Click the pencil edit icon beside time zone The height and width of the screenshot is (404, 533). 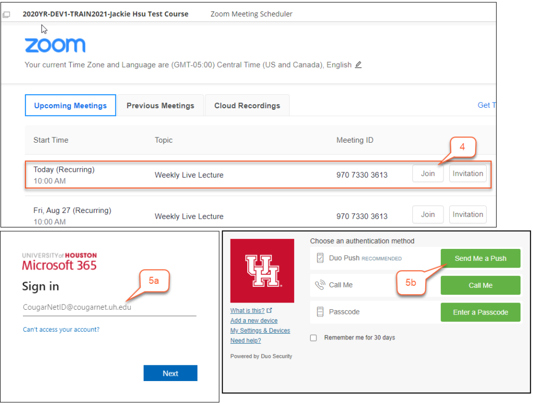(x=358, y=65)
